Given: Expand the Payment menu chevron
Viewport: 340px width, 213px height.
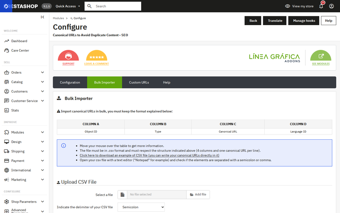Looking at the screenshot, I should click(x=42, y=161).
